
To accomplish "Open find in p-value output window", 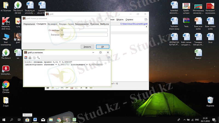I will pos(38,58).
